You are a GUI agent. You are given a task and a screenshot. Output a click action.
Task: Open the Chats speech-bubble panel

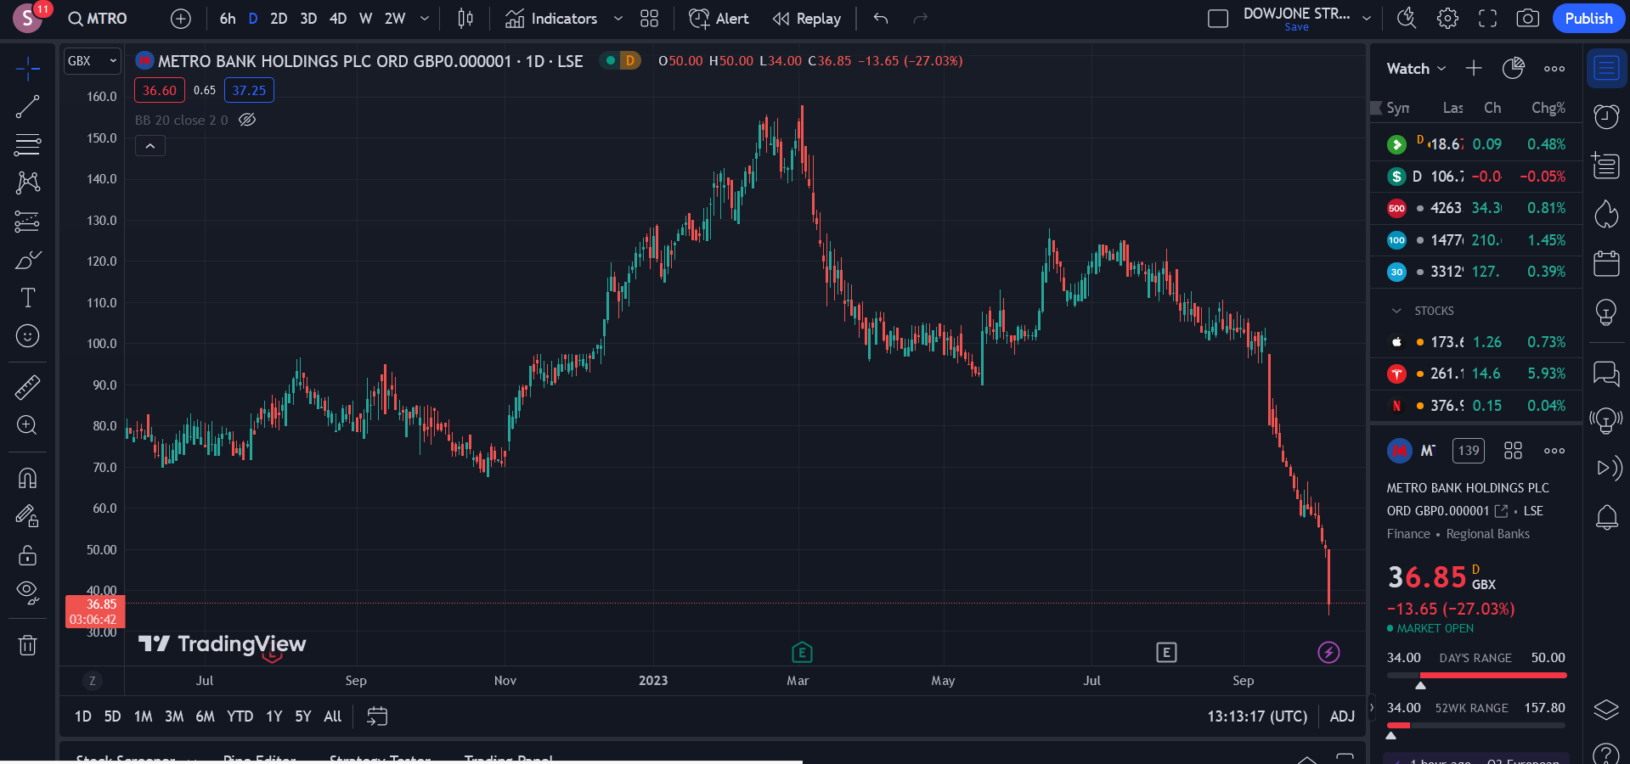pos(1606,372)
